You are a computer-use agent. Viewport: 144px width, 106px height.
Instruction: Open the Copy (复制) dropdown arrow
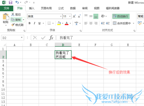point(24,20)
